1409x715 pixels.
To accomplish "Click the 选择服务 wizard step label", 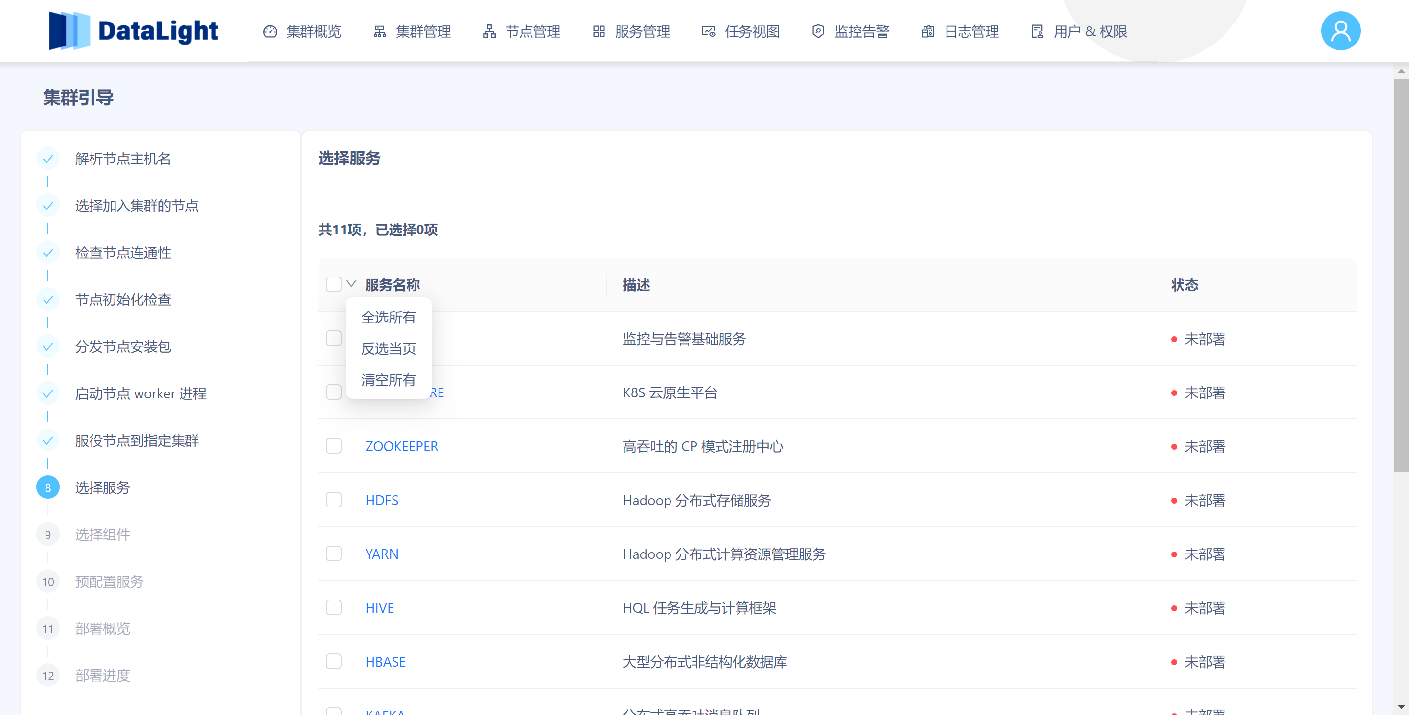I will pyautogui.click(x=102, y=488).
